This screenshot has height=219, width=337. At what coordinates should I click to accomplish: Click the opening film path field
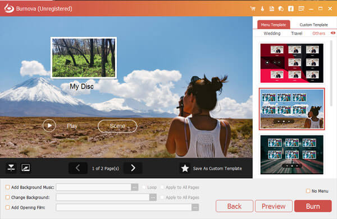click(x=124, y=207)
